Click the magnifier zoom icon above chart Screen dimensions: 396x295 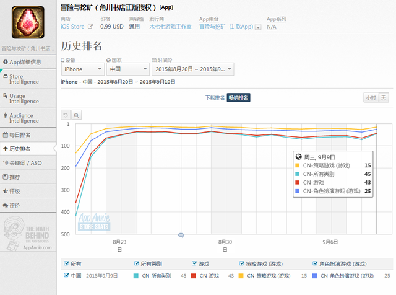(77, 115)
